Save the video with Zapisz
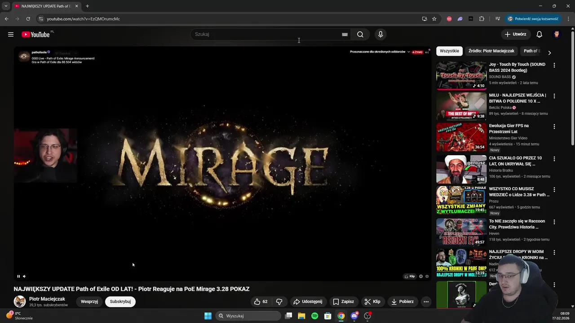 343,301
